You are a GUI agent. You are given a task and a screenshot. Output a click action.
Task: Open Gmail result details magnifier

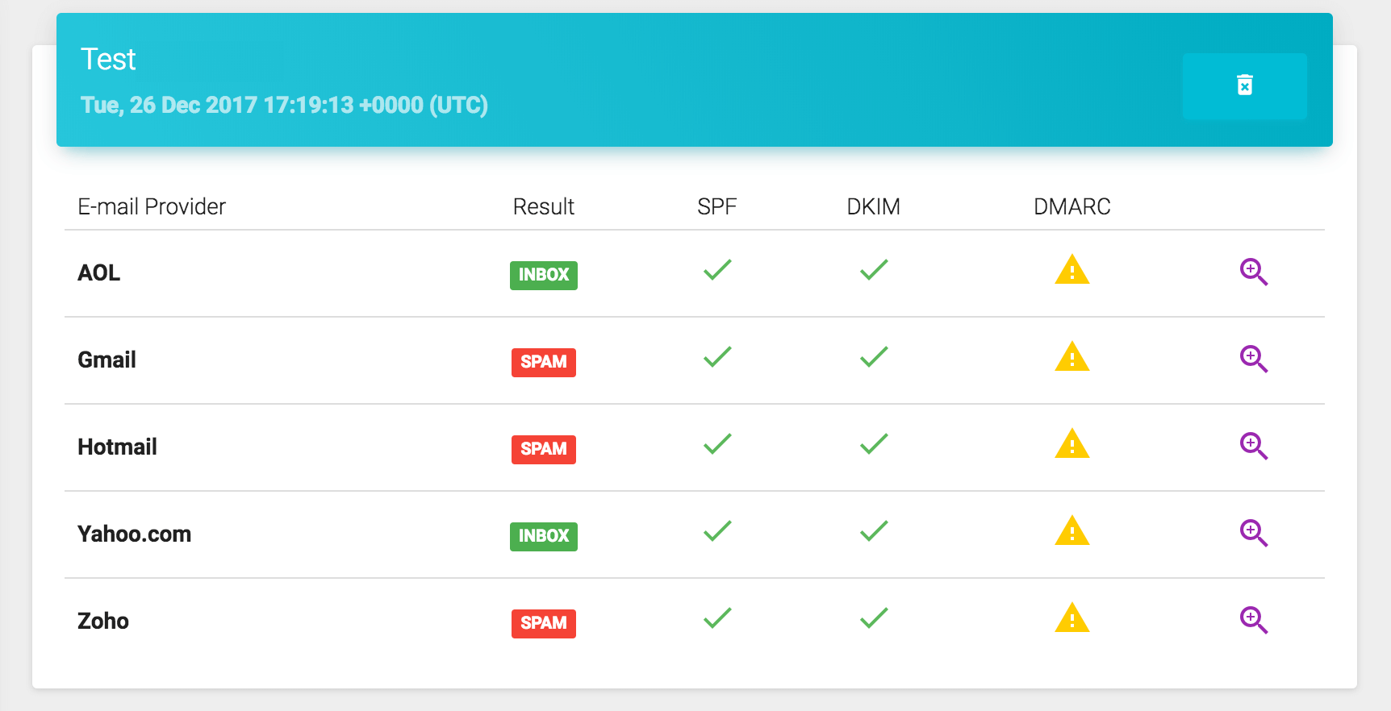click(x=1253, y=360)
